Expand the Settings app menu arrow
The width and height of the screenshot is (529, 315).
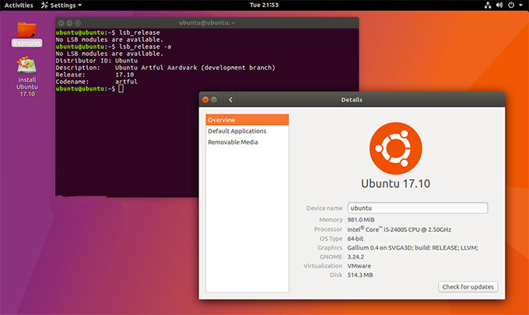click(80, 5)
